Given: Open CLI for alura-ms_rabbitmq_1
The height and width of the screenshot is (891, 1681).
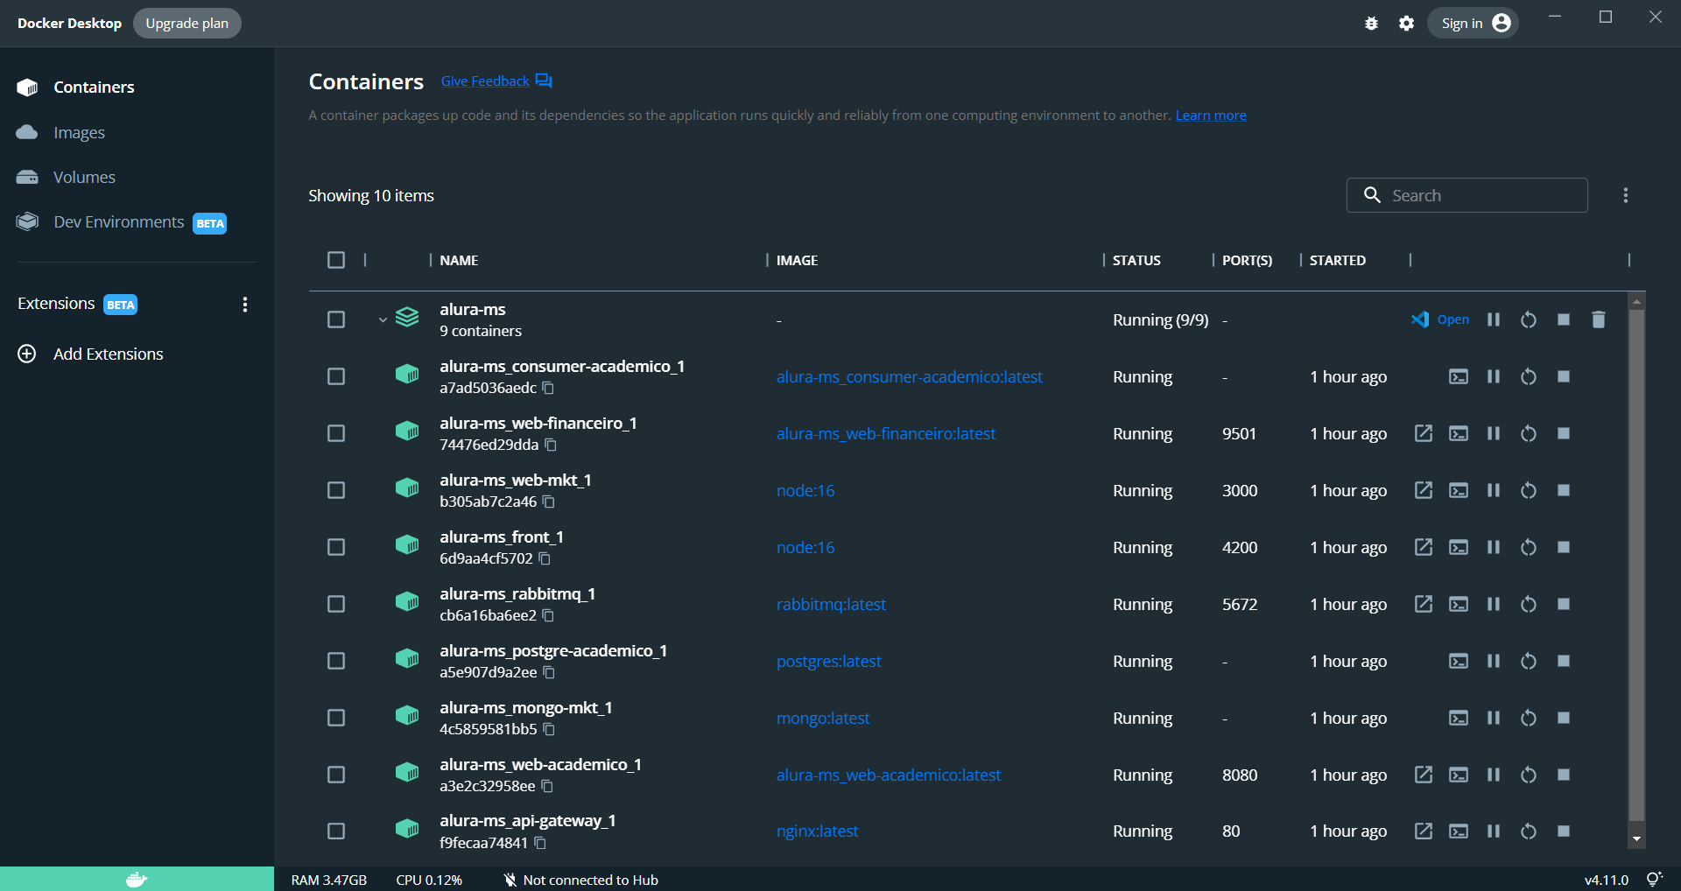Looking at the screenshot, I should (x=1459, y=604).
